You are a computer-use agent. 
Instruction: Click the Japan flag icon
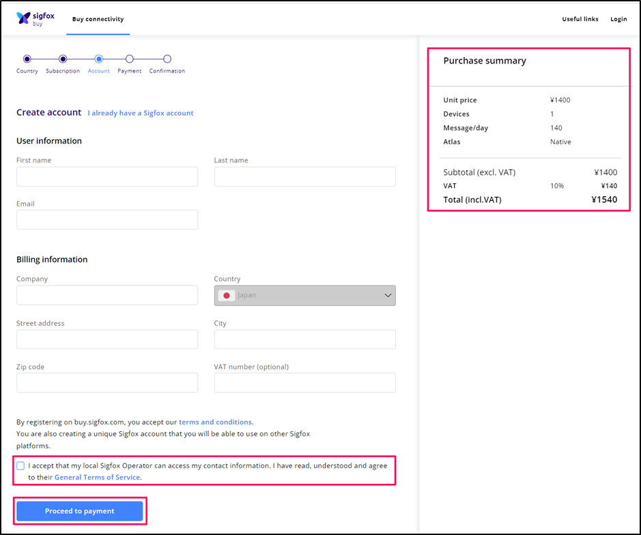[227, 295]
